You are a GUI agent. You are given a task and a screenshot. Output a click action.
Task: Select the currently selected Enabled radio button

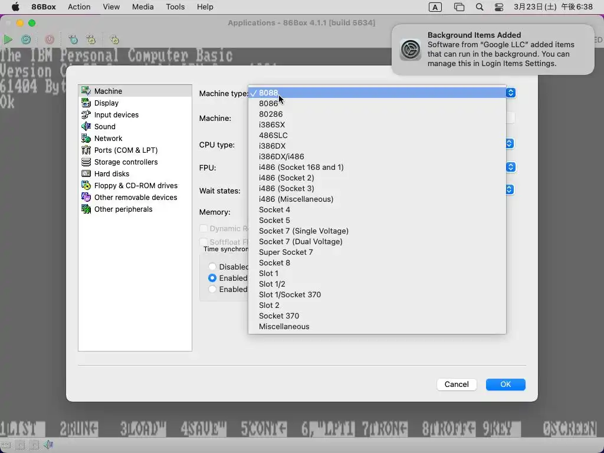point(212,278)
